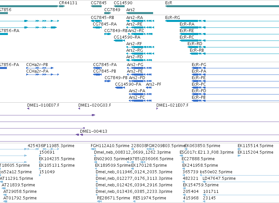Click the EcR-PC protein label
279x203 pixels.
[199, 84]
